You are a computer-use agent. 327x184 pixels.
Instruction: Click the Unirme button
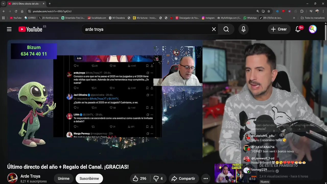(x=64, y=178)
